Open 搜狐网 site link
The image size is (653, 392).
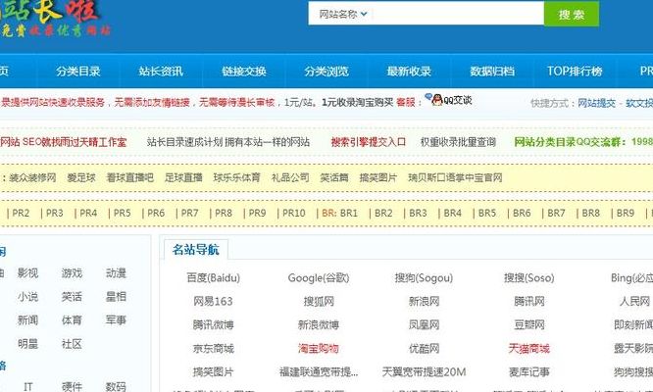click(x=319, y=301)
